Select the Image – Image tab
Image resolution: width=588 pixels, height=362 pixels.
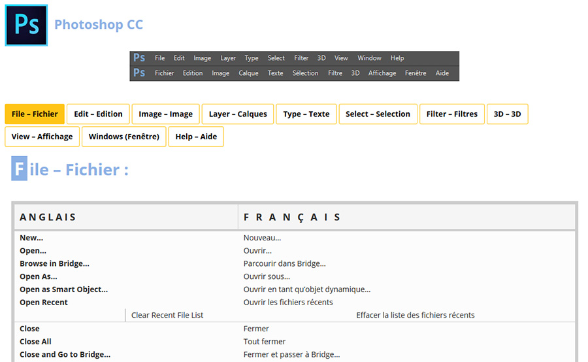166,114
